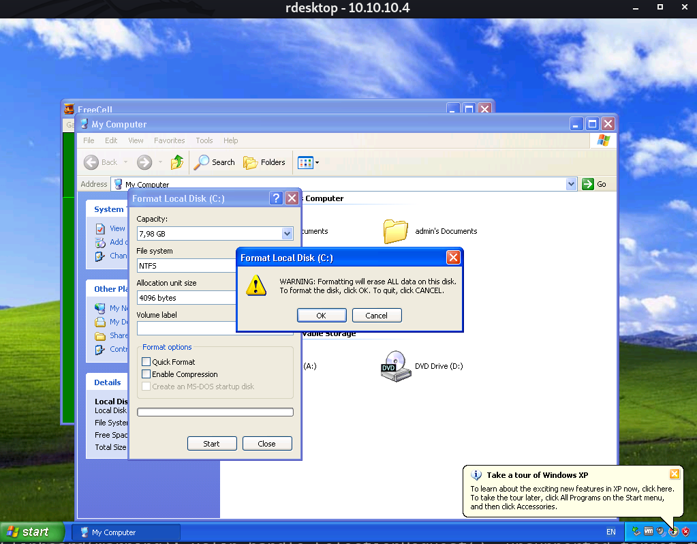The height and width of the screenshot is (544, 697).
Task: Click the Search magnifier toolbar button
Action: click(214, 162)
